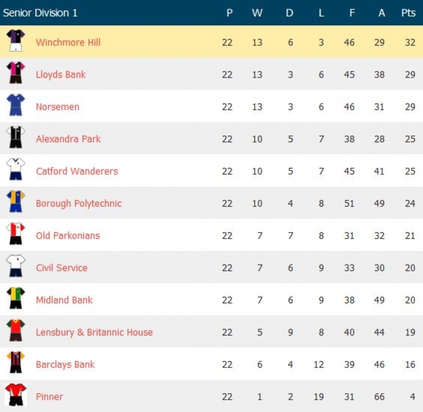Click the Lloyds Bank kit icon
This screenshot has height=412, width=423.
[x=15, y=73]
